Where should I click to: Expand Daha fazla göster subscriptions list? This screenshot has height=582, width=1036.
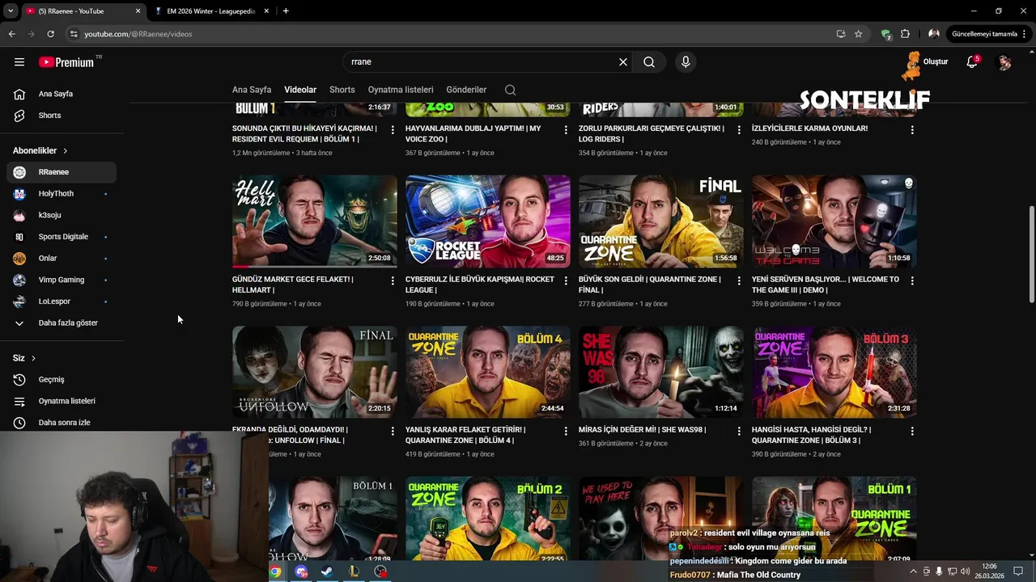62,323
